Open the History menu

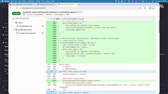25,1
